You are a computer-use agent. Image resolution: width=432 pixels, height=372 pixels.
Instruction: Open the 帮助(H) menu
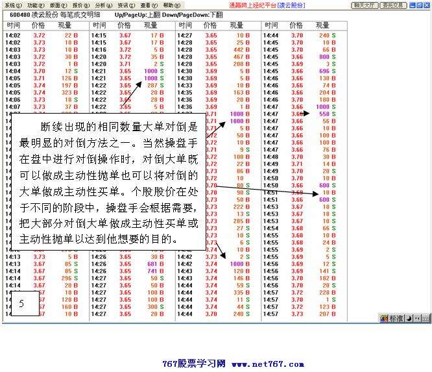(171, 5)
